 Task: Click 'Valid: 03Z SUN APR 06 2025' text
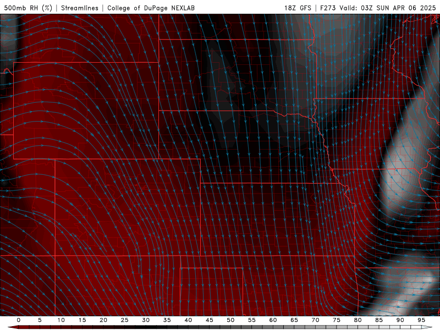[x=388, y=8]
